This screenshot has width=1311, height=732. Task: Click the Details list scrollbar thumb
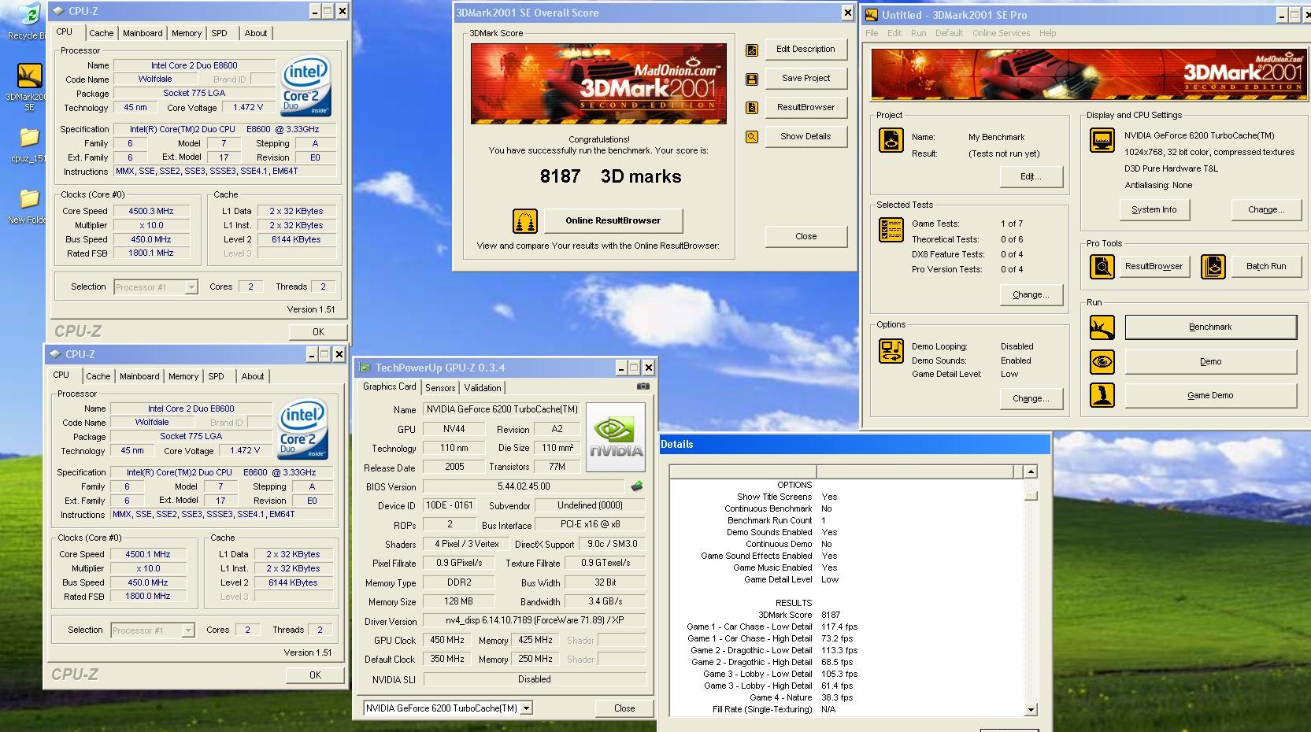coord(1031,495)
